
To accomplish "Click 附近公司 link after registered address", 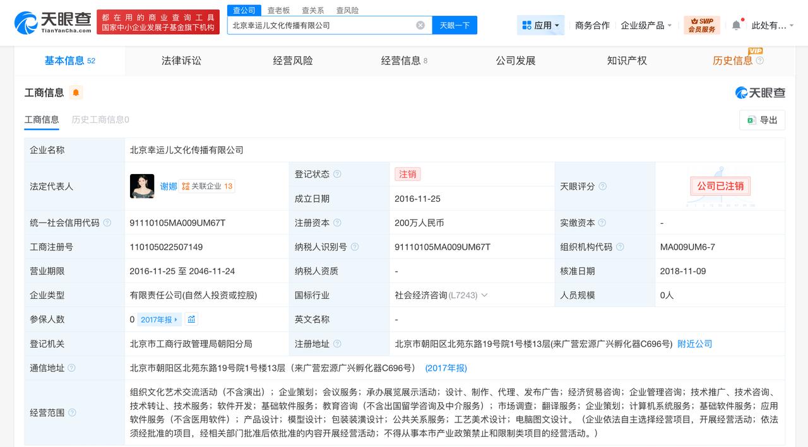I will coord(695,344).
